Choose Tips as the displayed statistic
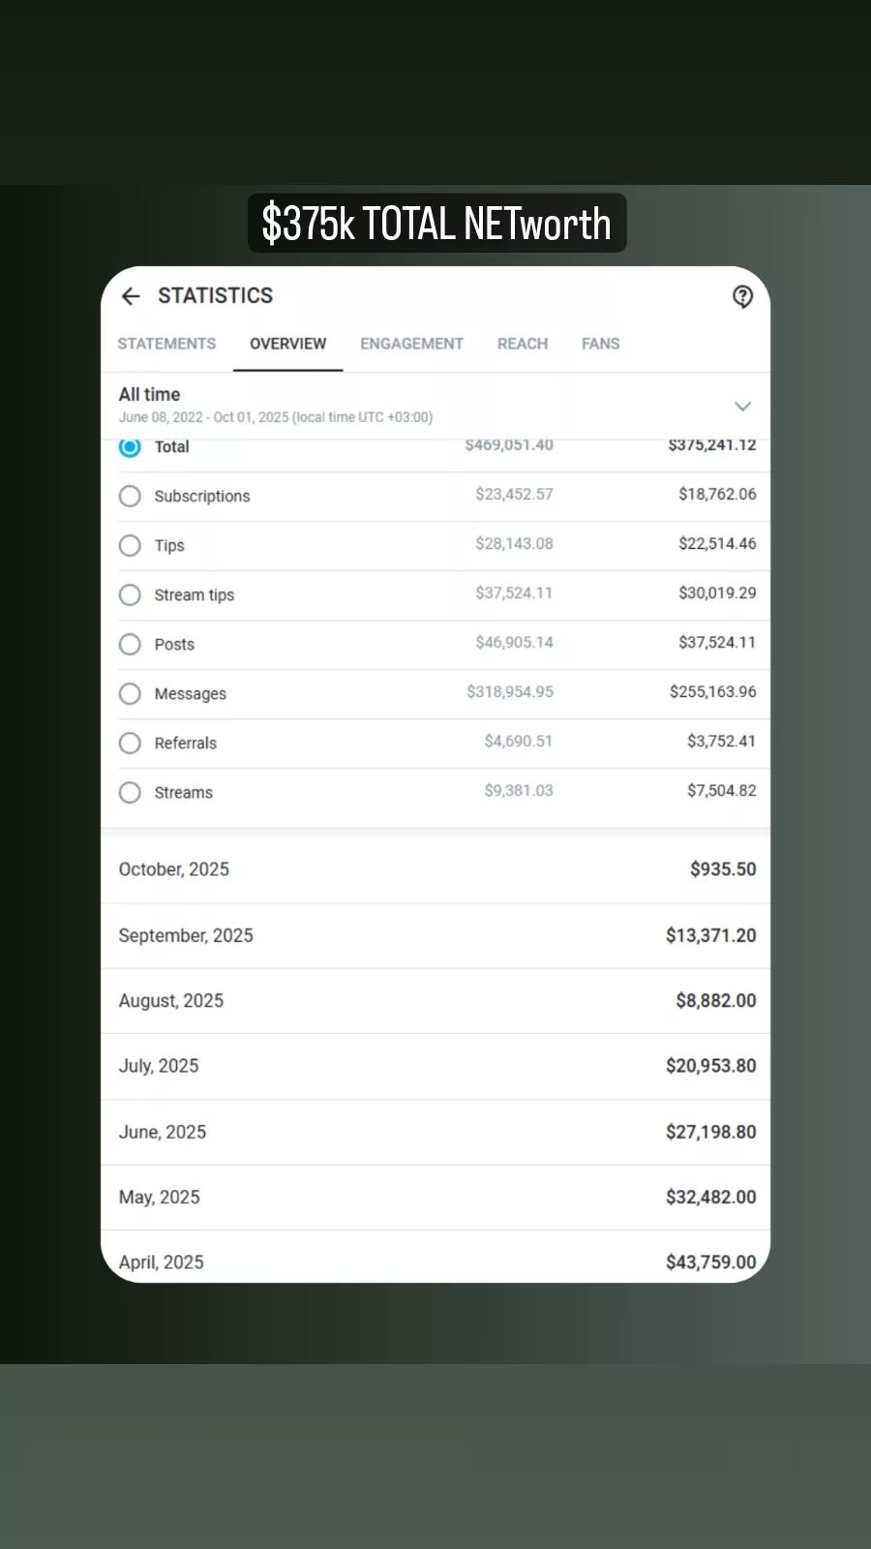 [130, 545]
